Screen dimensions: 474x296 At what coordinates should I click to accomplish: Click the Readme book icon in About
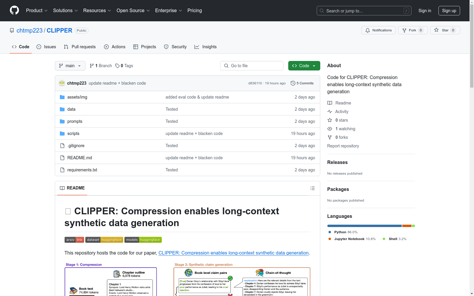pos(330,103)
